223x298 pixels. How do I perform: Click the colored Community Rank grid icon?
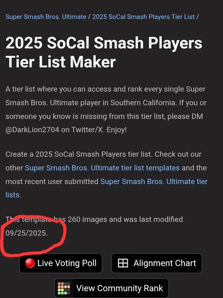(x=64, y=288)
